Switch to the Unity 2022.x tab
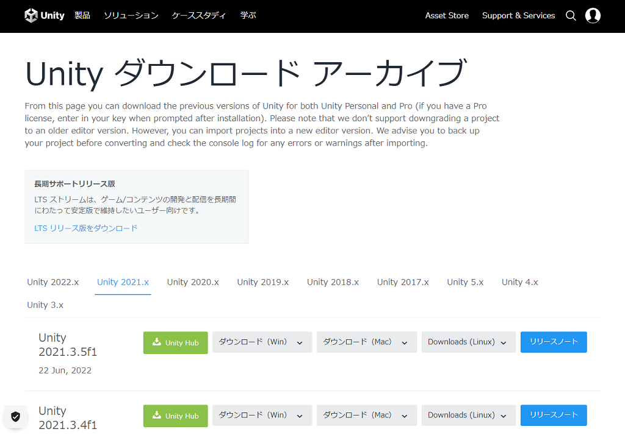The image size is (625, 435). pyautogui.click(x=53, y=282)
